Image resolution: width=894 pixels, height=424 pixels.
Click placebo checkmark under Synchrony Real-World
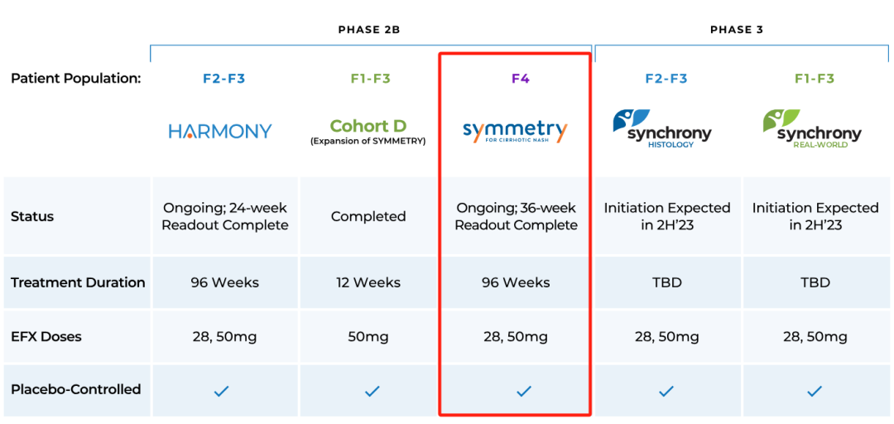[x=815, y=391]
